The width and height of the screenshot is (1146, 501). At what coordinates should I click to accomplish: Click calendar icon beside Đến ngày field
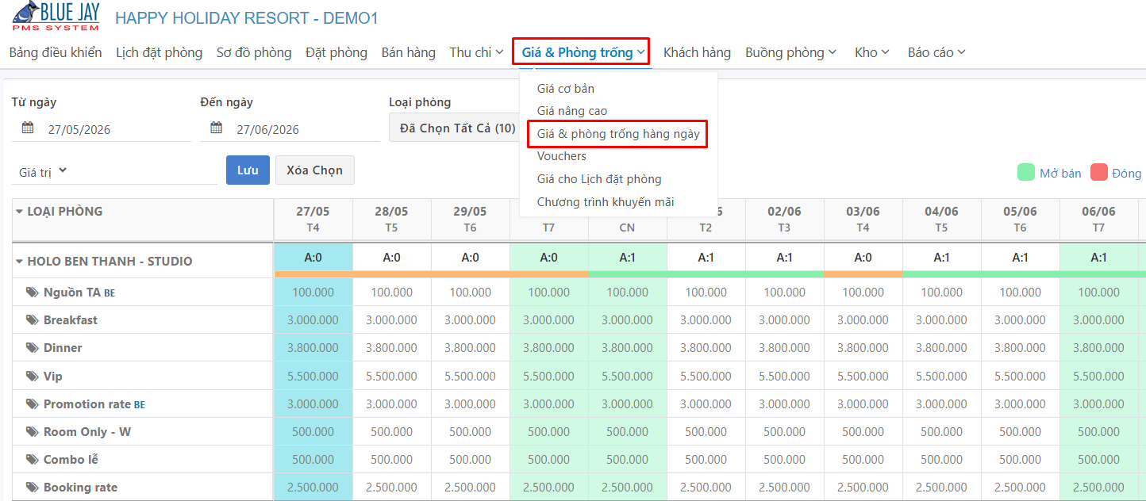[217, 128]
